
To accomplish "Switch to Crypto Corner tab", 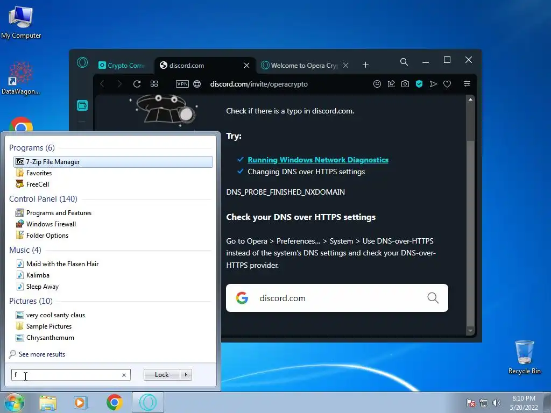I will (x=122, y=65).
